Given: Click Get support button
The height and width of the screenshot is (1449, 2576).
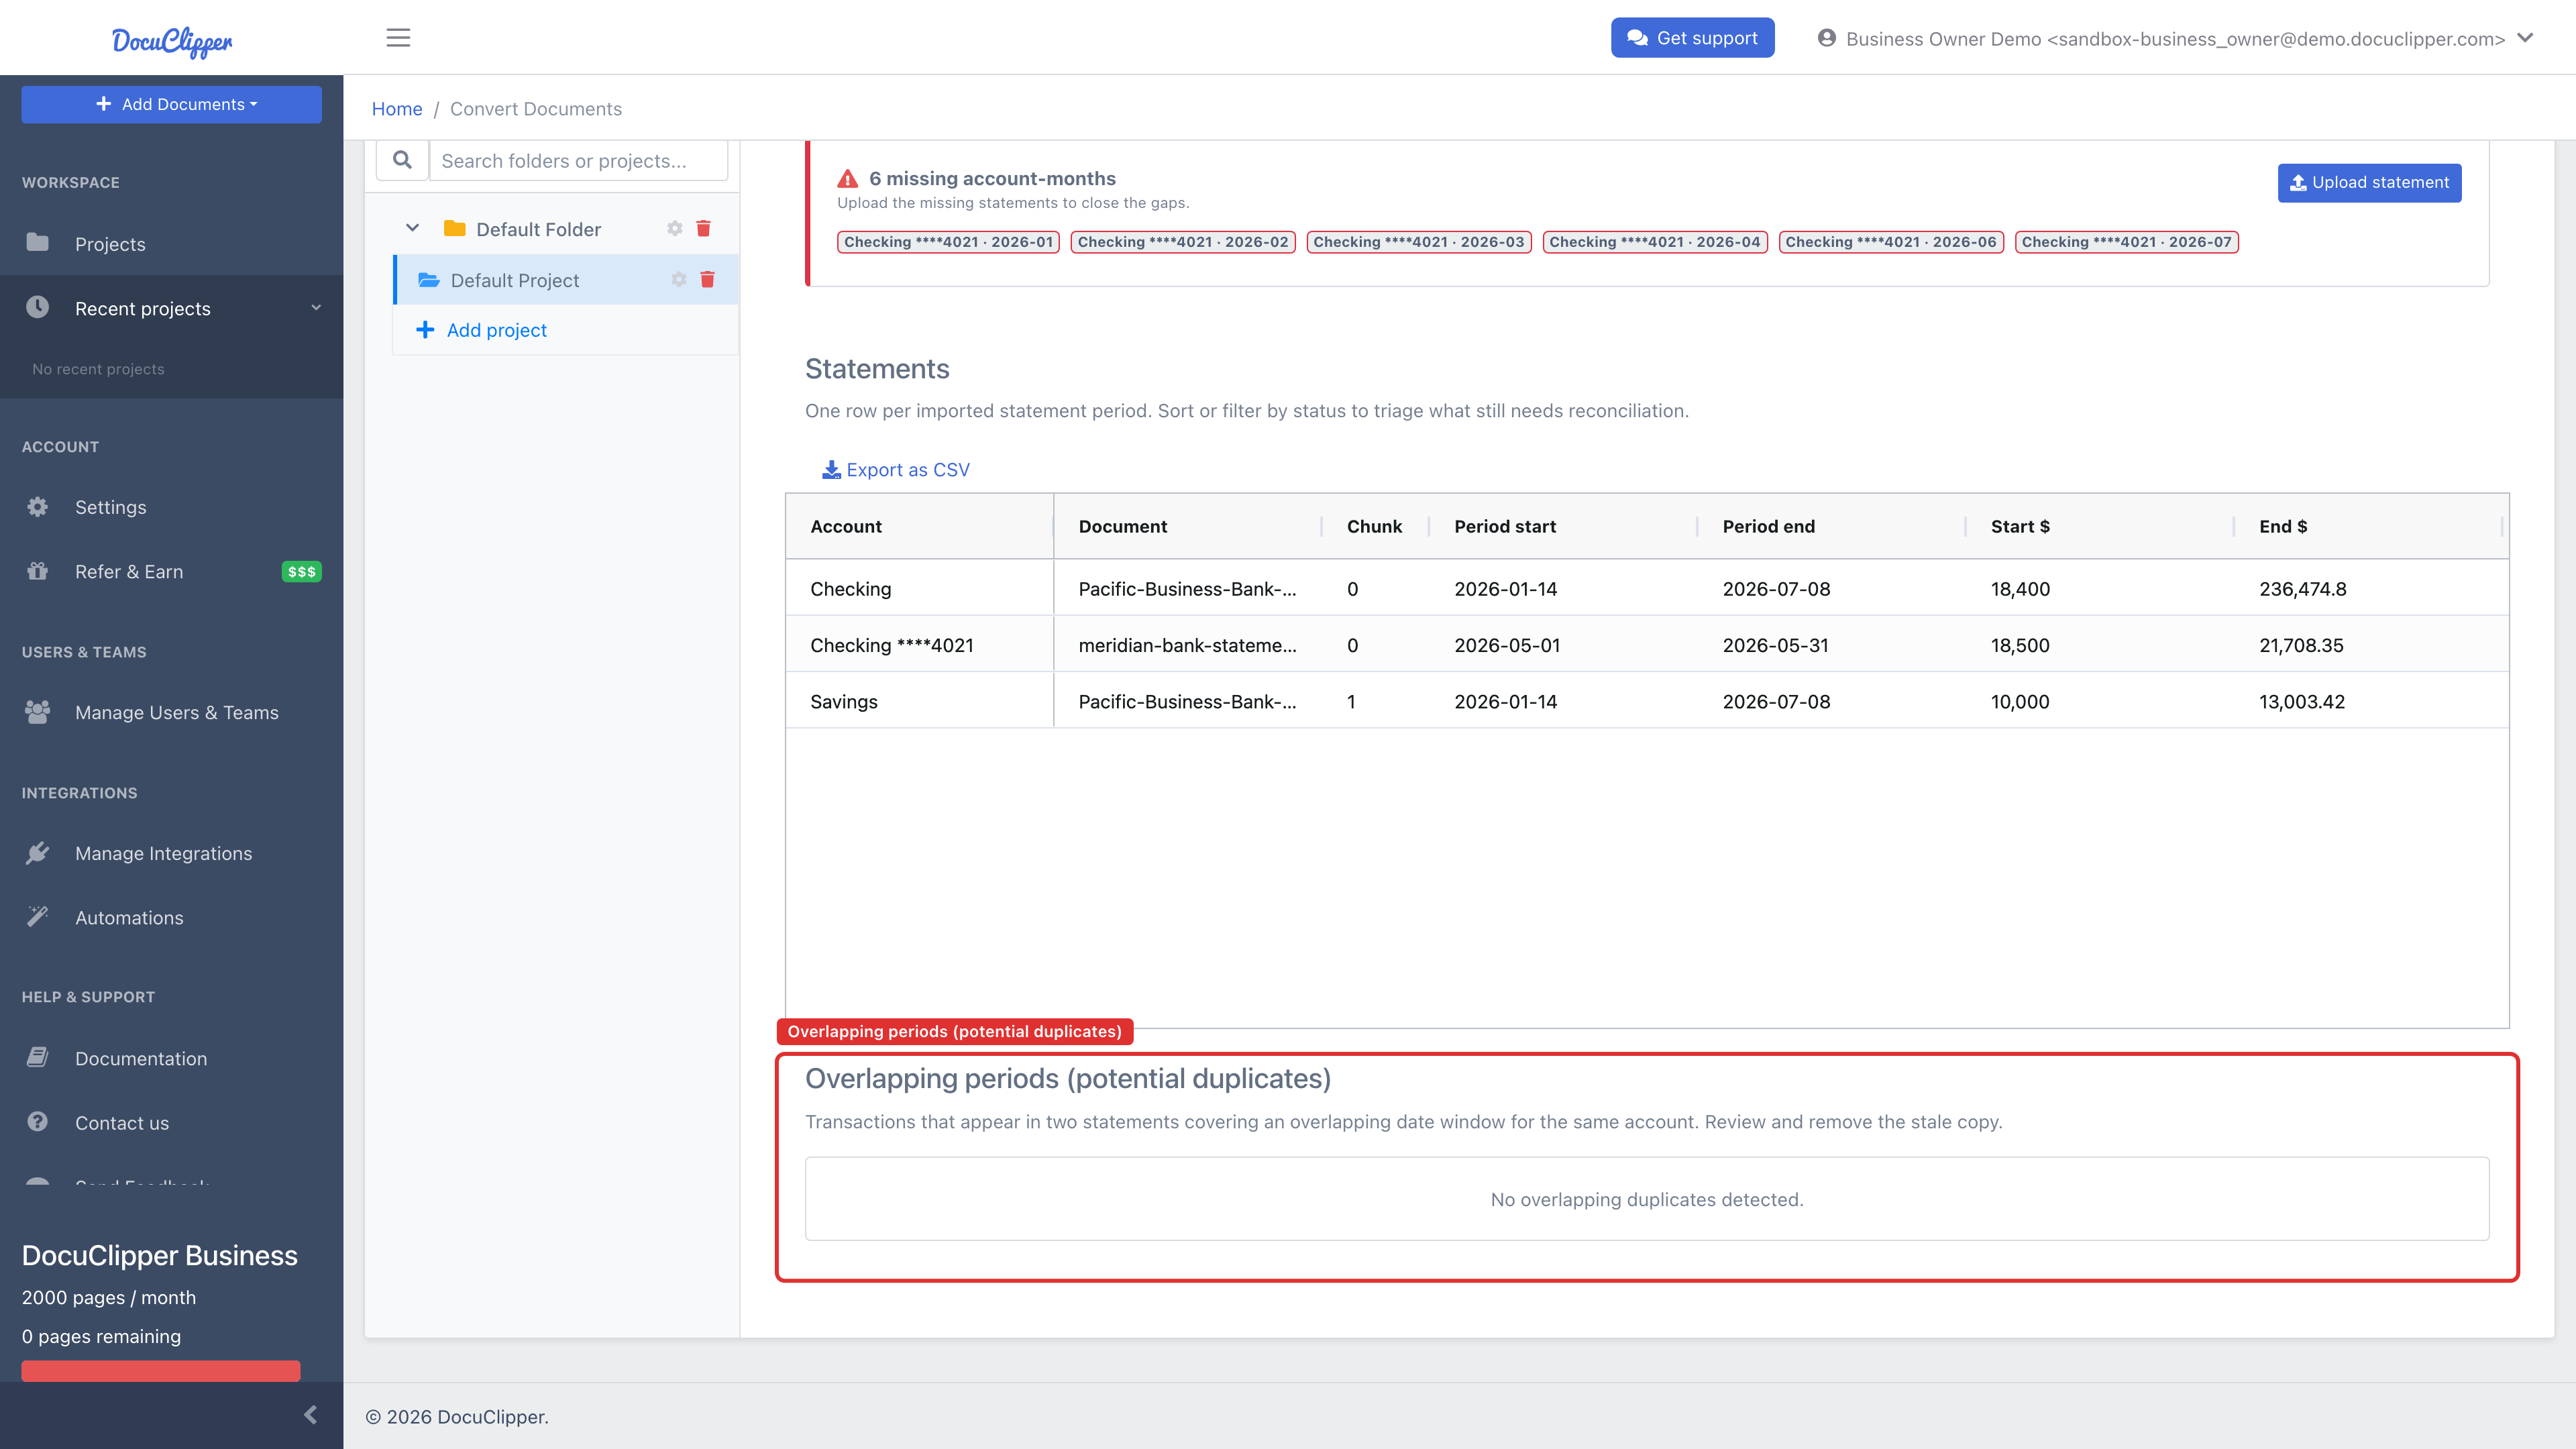Looking at the screenshot, I should click(x=1692, y=38).
